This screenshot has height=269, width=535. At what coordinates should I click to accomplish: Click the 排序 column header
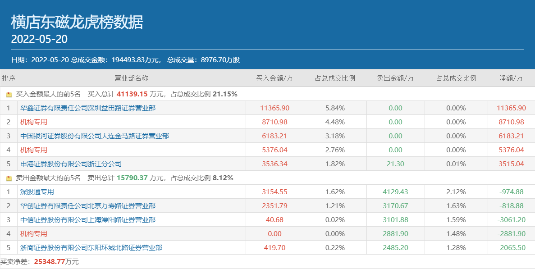point(9,78)
